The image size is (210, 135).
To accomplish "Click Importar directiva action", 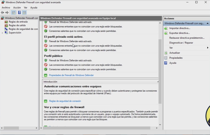I will click(180, 28).
